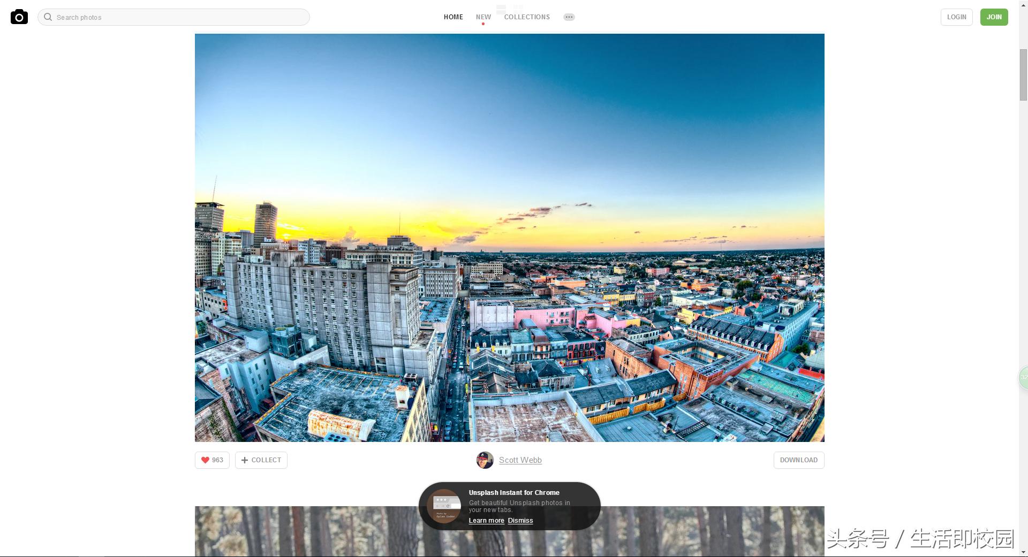
Task: Open the Collections tab
Action: click(527, 17)
